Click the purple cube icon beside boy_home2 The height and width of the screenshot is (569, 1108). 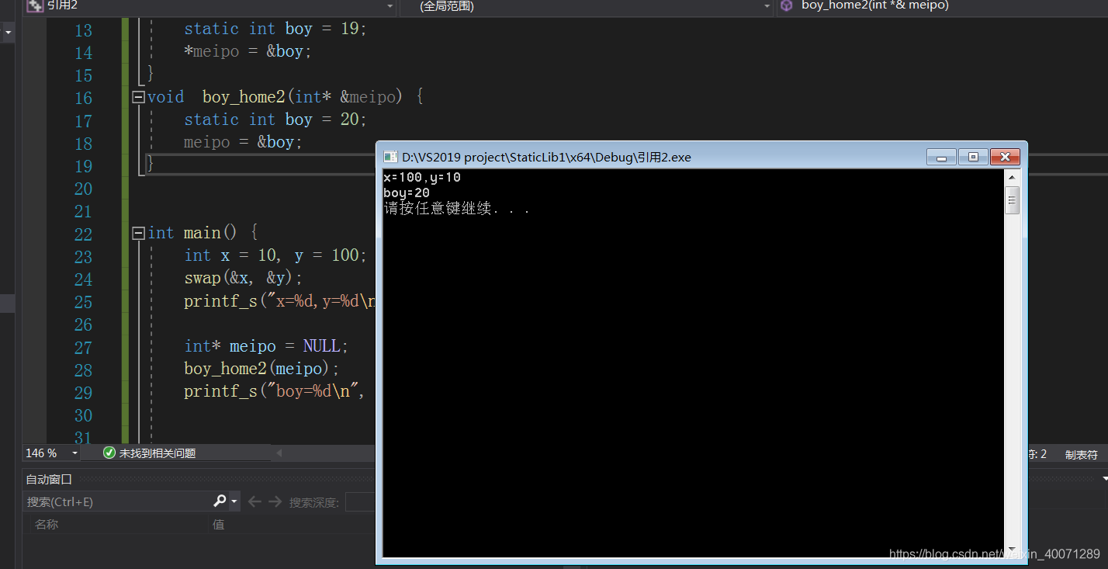(x=787, y=6)
